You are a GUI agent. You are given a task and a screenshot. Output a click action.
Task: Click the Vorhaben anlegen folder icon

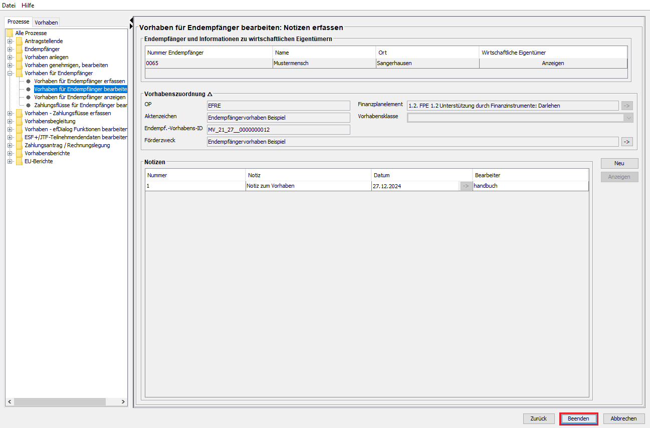coord(19,57)
